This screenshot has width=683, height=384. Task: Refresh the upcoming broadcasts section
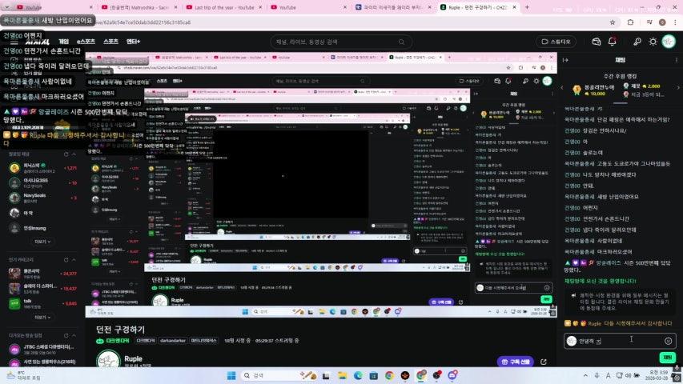[x=66, y=335]
